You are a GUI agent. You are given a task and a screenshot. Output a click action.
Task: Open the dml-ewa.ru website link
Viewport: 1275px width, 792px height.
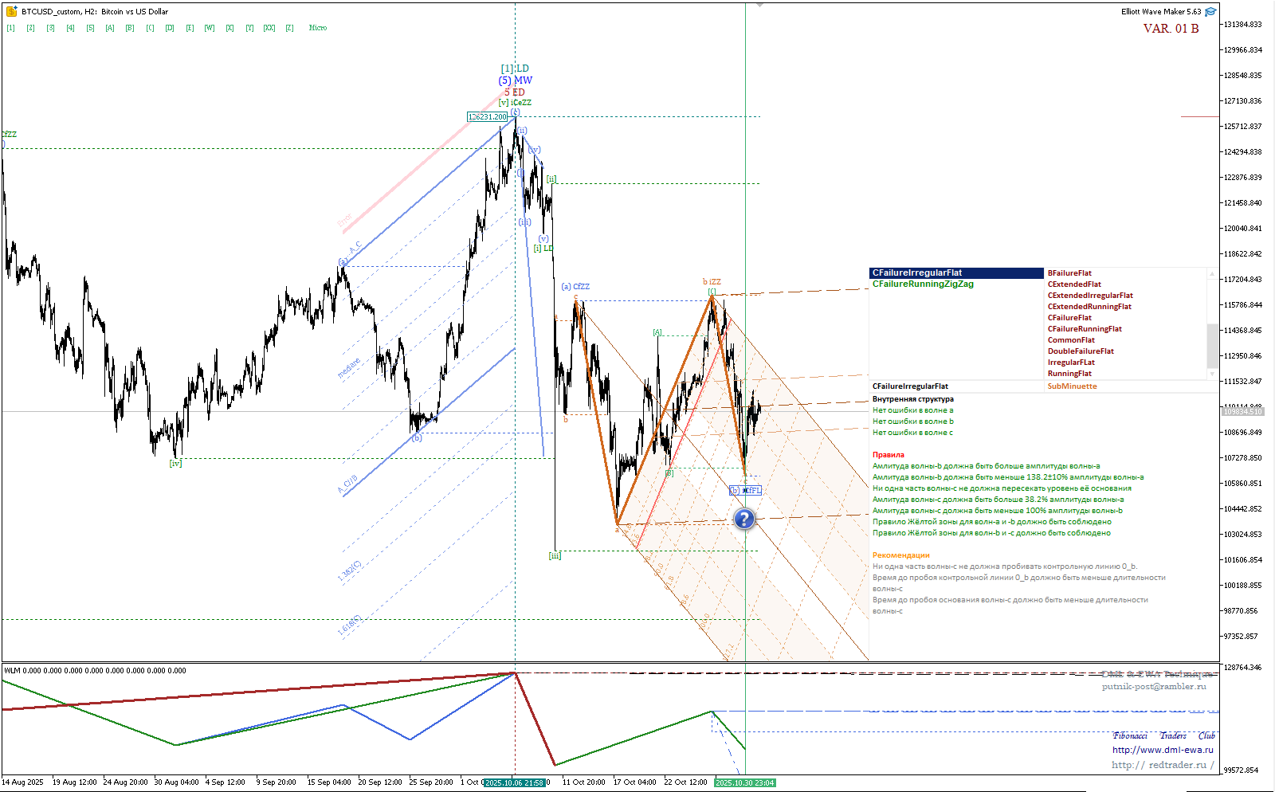(1163, 750)
